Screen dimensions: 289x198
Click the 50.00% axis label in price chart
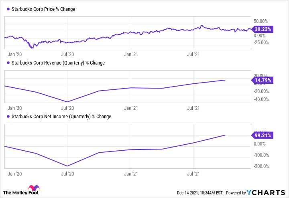[x=261, y=21]
